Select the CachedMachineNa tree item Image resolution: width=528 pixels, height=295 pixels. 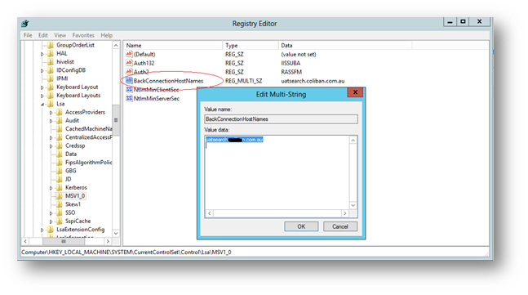[x=89, y=129]
